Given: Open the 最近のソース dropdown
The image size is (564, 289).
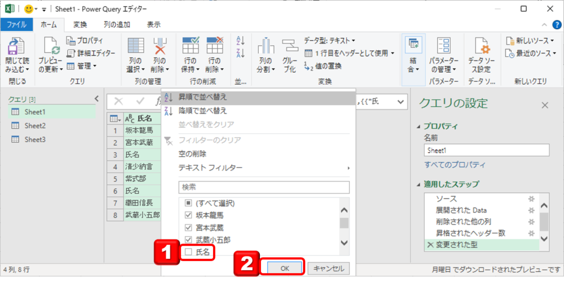Looking at the screenshot, I should (x=530, y=53).
